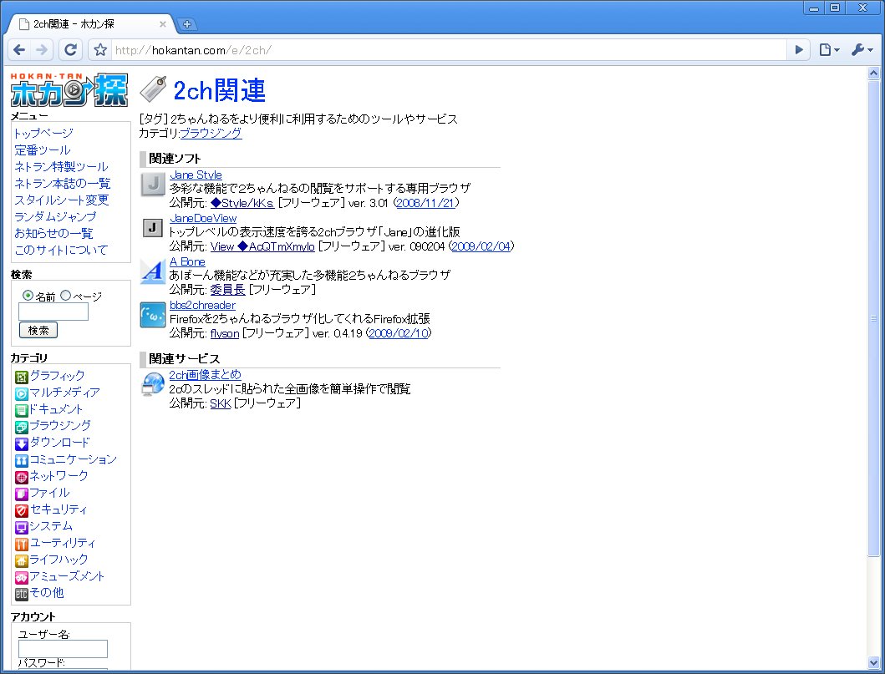Open a new tab with the plus button
Image resolution: width=885 pixels, height=674 pixels.
(x=187, y=24)
